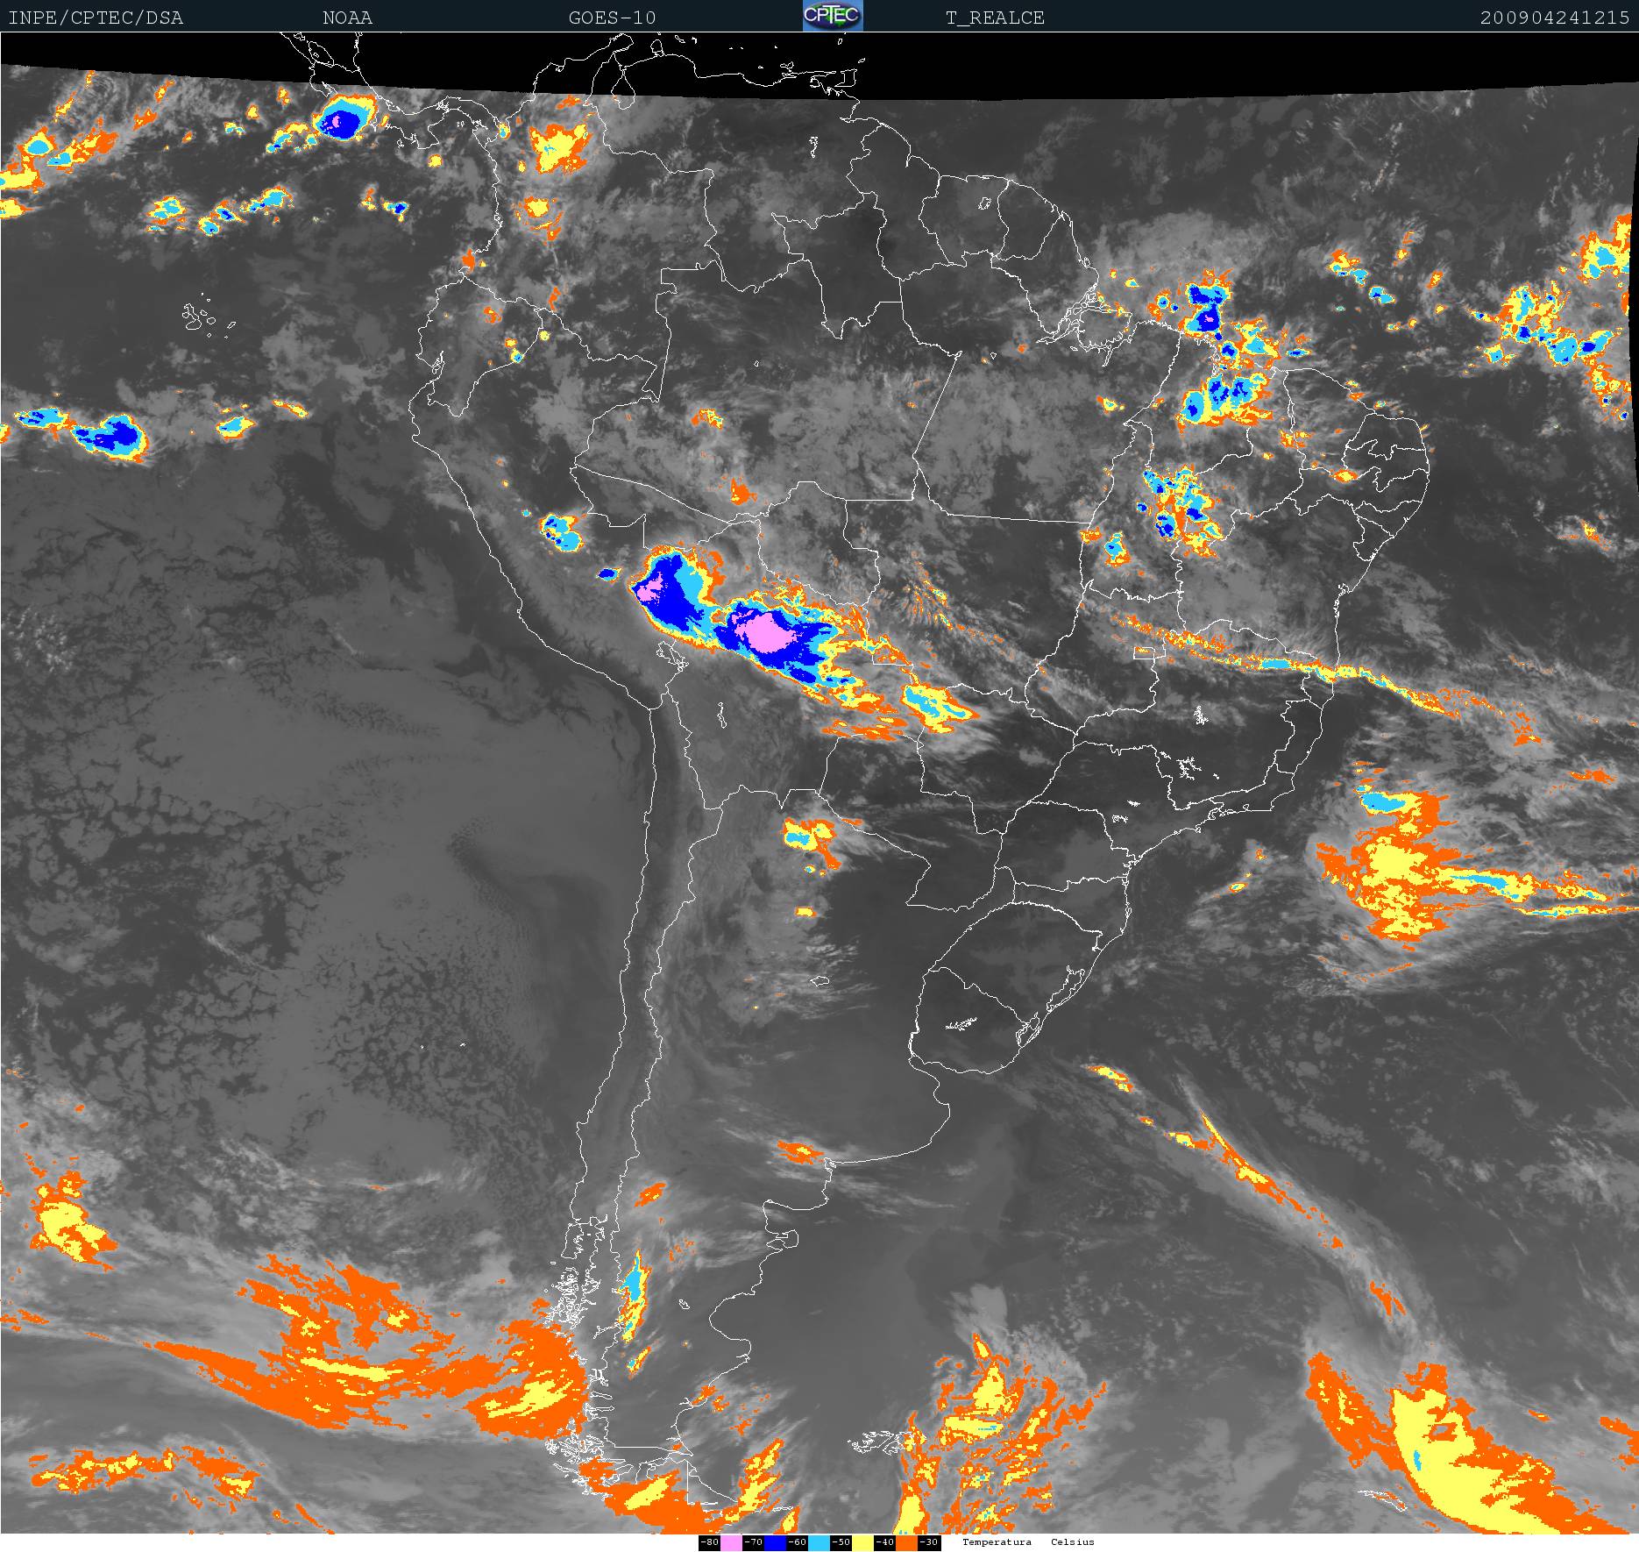Click the orange legend color swatch

click(x=906, y=1542)
